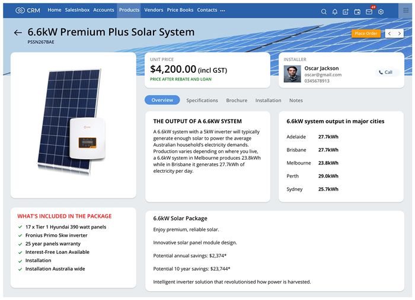Open the mail inbox with unread badge

369,11
